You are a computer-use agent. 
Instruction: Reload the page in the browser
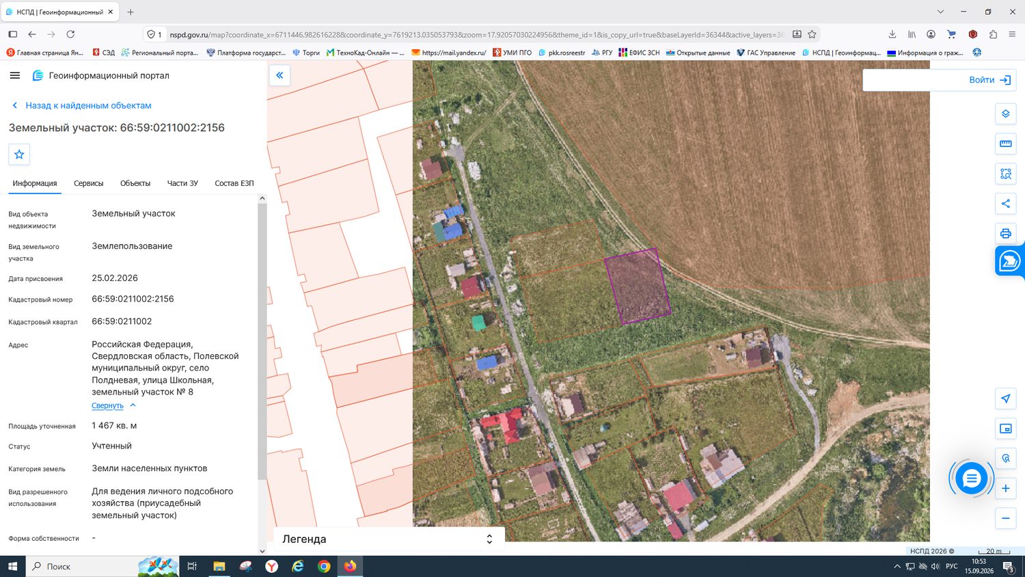(70, 34)
